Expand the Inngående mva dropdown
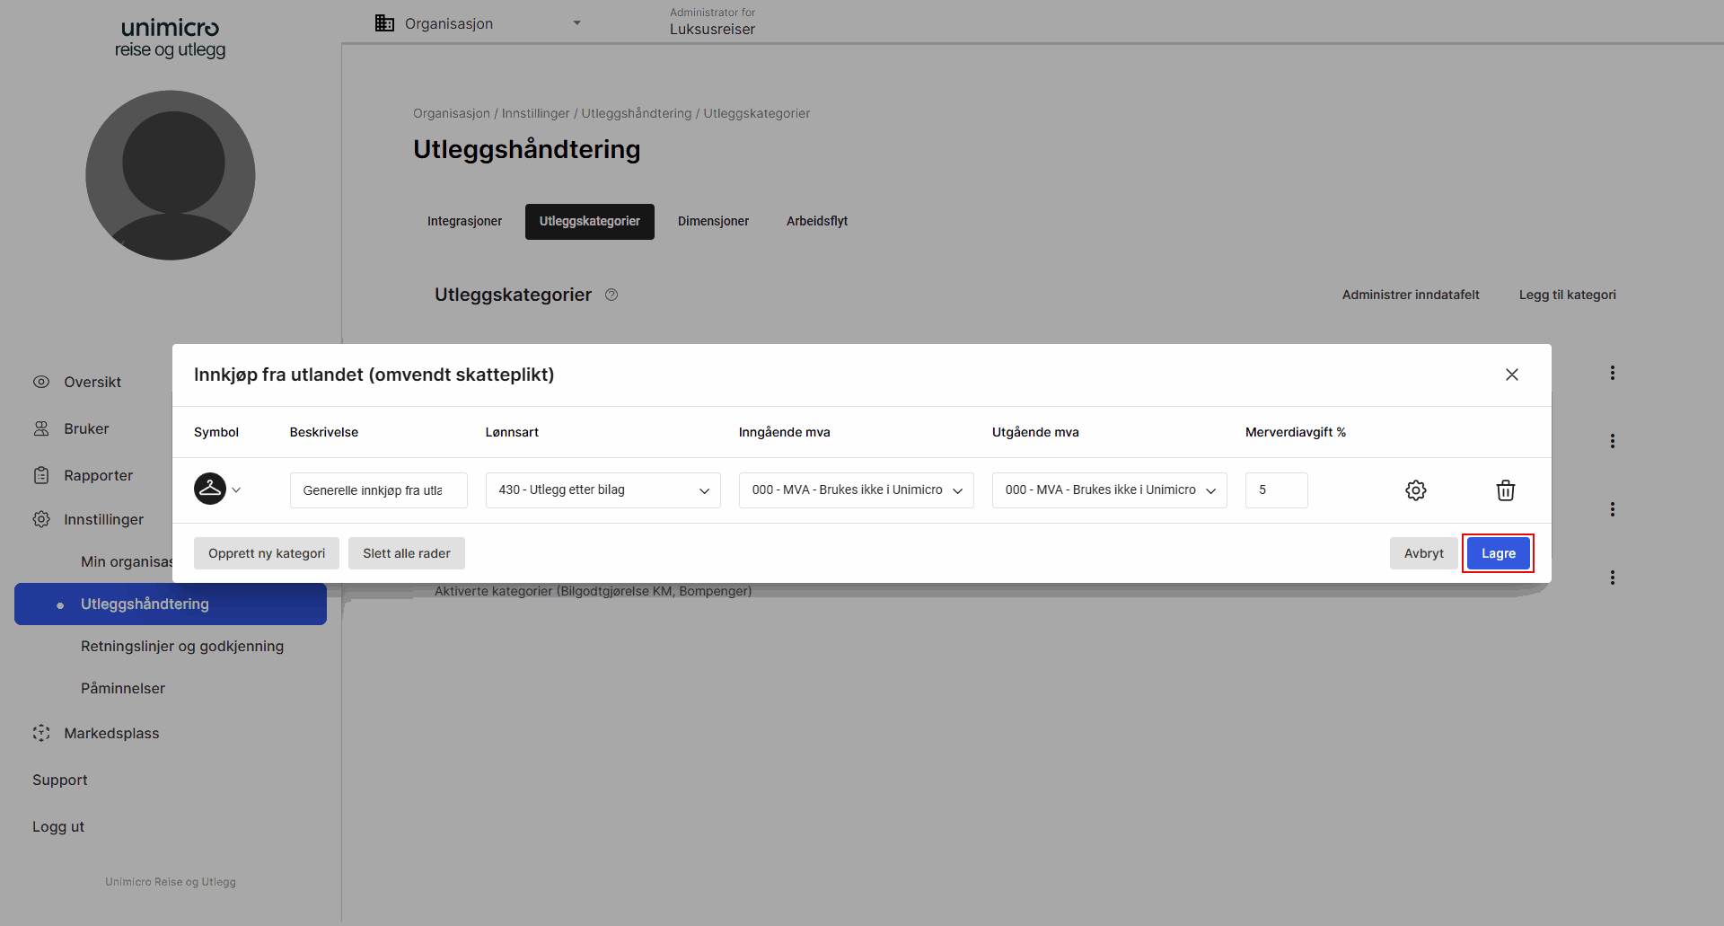This screenshot has width=1724, height=926. tap(855, 489)
